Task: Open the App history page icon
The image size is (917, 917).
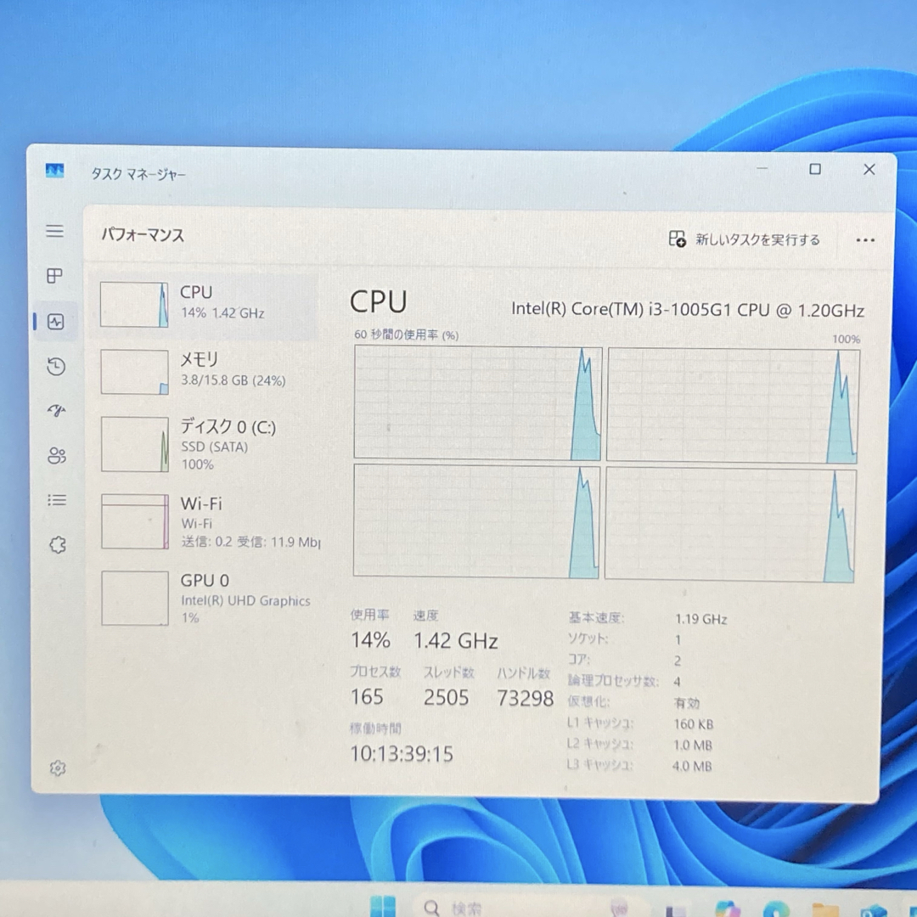Action: pos(56,367)
